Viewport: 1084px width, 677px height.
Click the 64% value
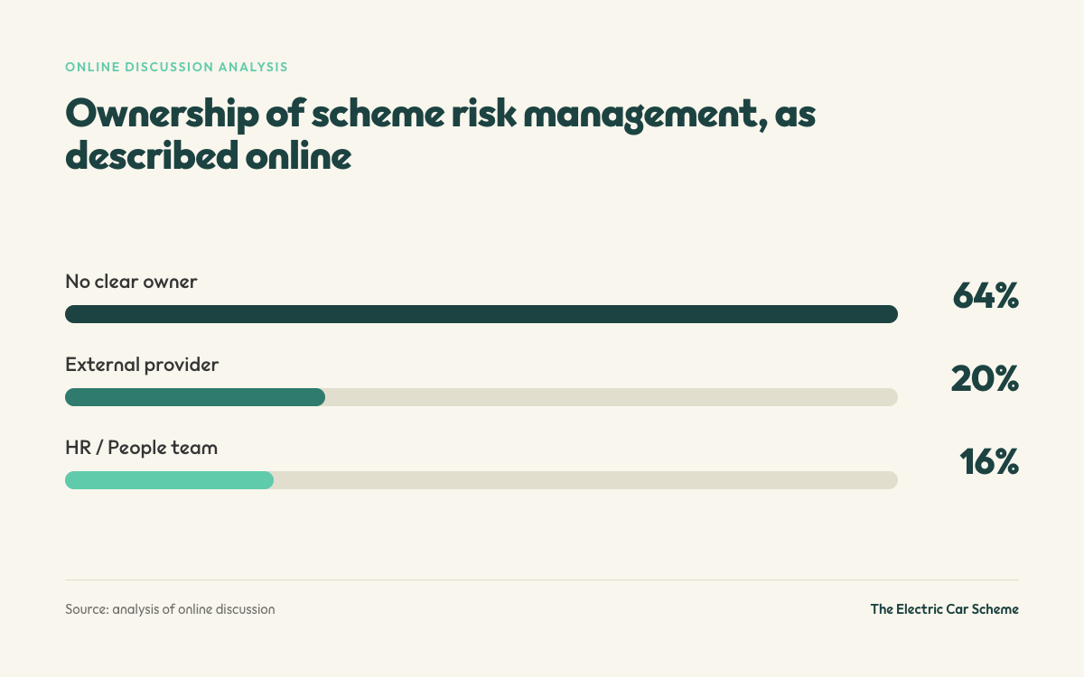tap(986, 296)
